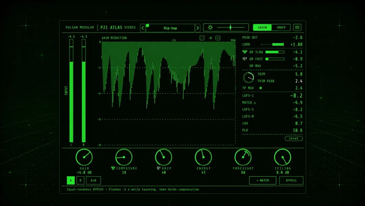
Task: Click the P21 ATLAS title
Action: tap(111, 27)
